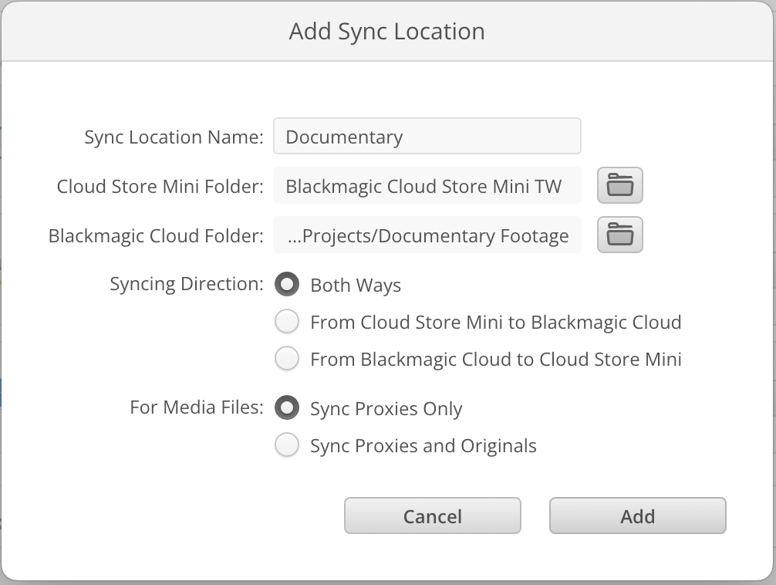Choose "From Blackmagic Cloud to Cloud Store Mini"
This screenshot has width=776, height=585.
tap(286, 358)
